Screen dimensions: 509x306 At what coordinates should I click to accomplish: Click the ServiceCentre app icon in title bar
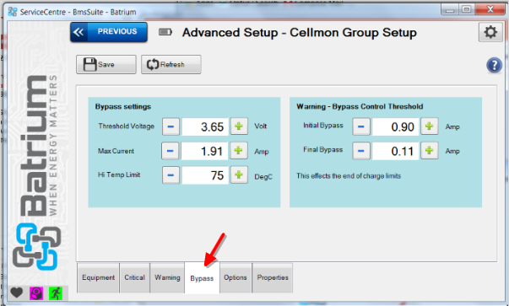[x=13, y=12]
